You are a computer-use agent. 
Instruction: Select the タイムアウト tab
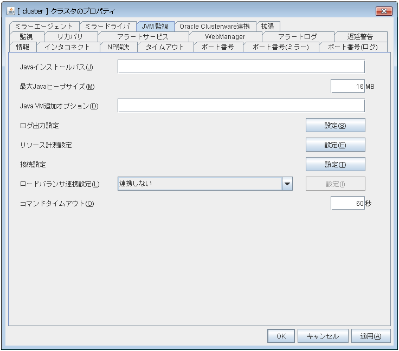coord(165,47)
